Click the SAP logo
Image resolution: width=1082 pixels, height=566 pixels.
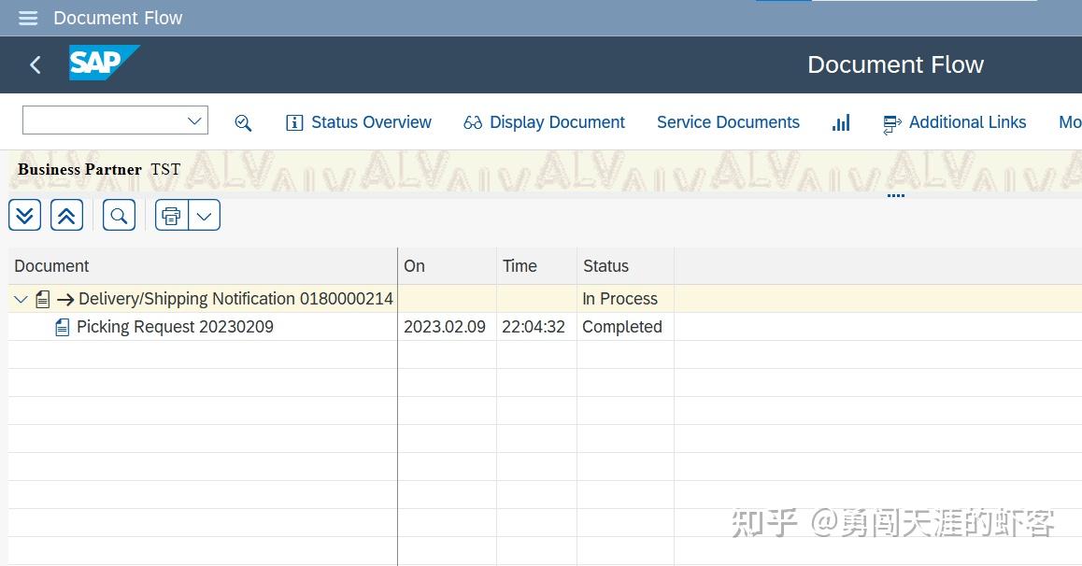(104, 63)
